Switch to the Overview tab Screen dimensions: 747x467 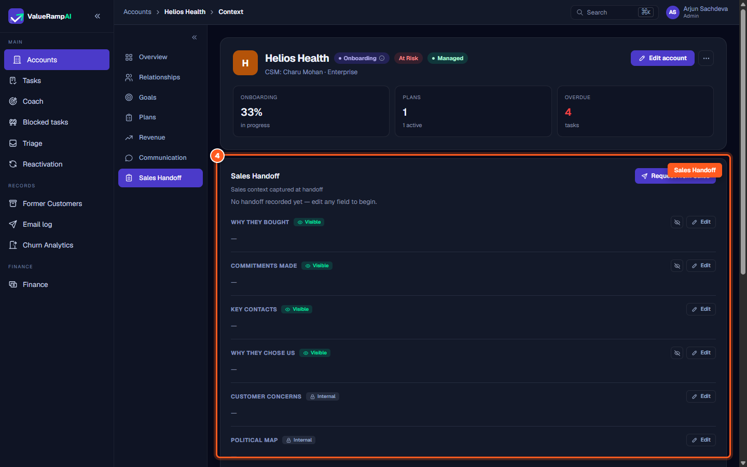(x=160, y=57)
